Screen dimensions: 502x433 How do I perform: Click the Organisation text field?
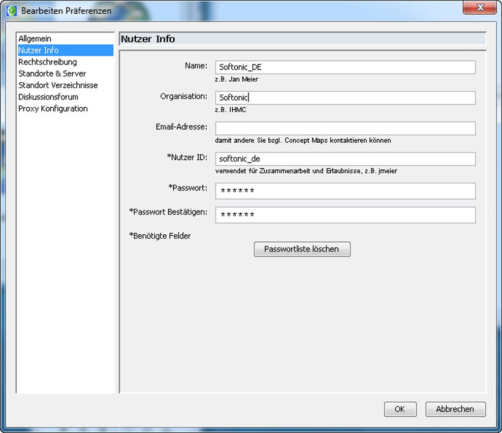pos(345,97)
